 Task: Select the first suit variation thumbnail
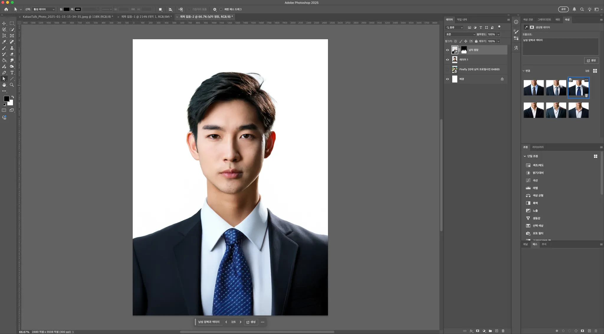(534, 88)
